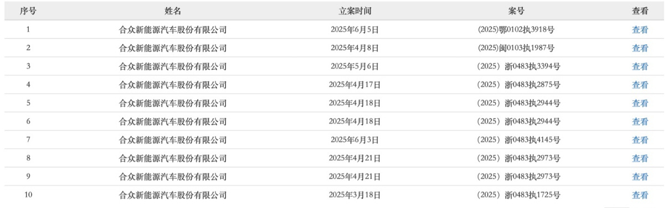Open 查看 link for case 浙0483执3394号
The image size is (668, 208).
tap(640, 66)
